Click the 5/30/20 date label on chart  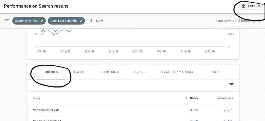[x=210, y=52]
